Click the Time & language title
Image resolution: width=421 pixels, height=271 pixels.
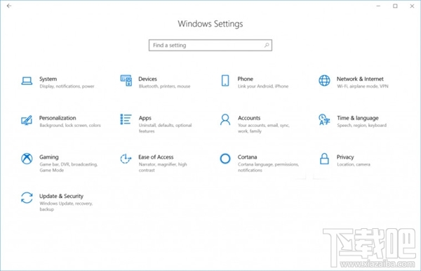pyautogui.click(x=358, y=118)
